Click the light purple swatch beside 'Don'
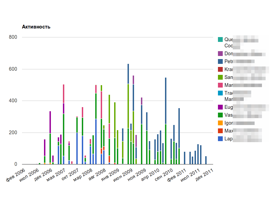 coord(220,54)
